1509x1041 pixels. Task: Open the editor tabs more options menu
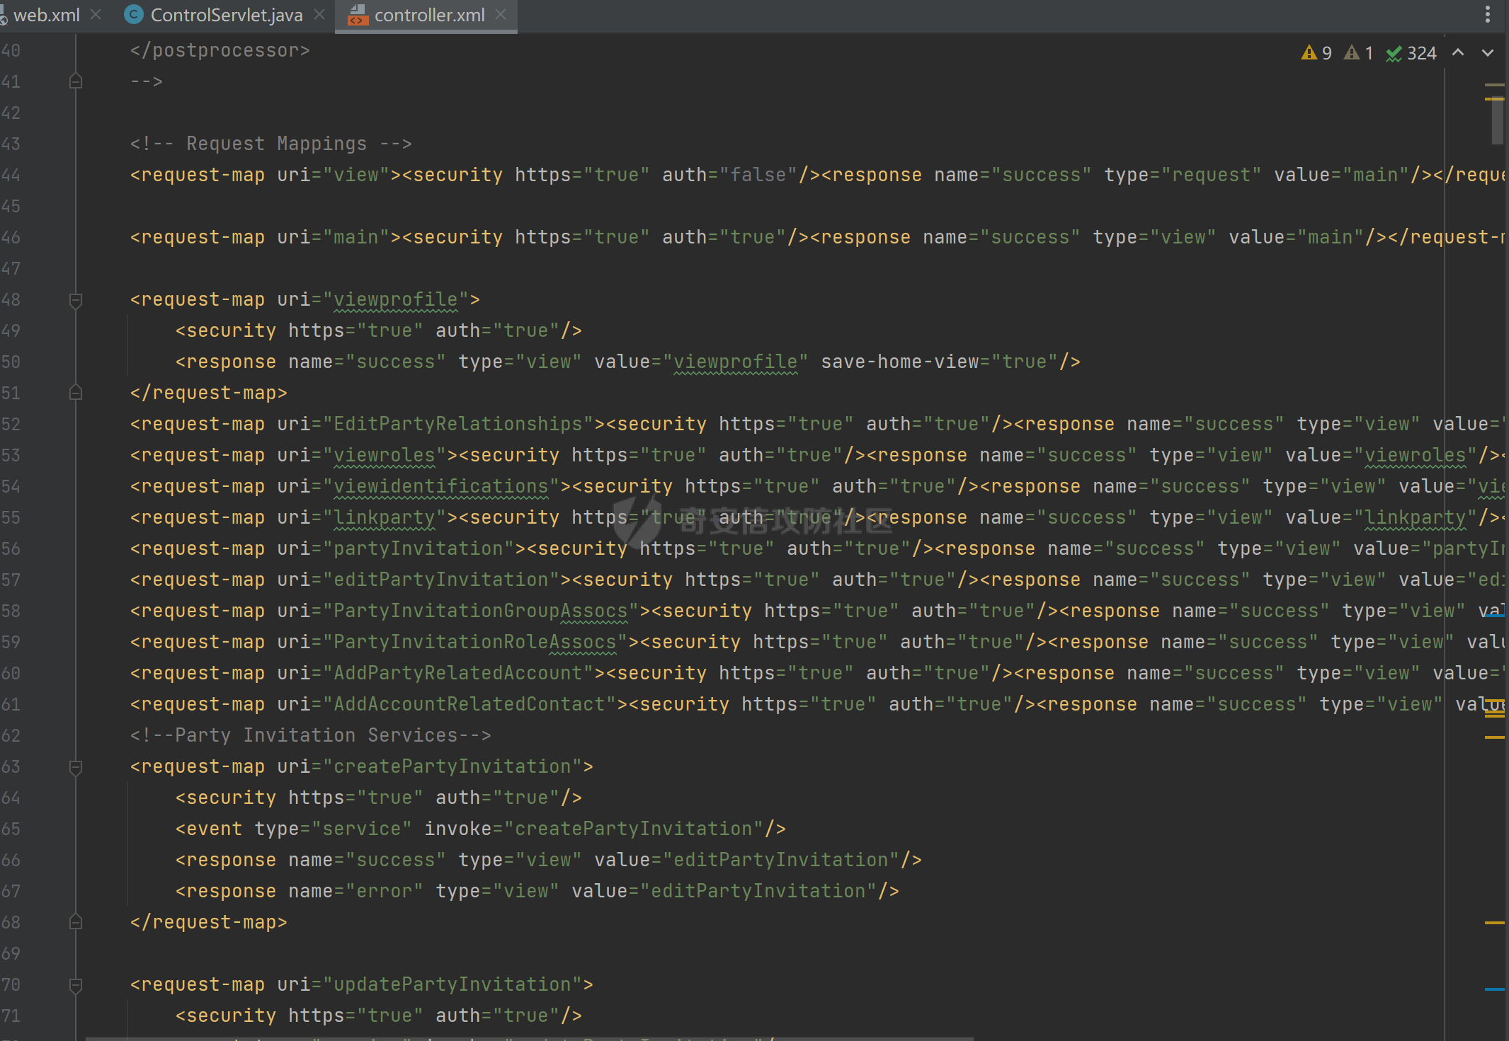[x=1488, y=15]
